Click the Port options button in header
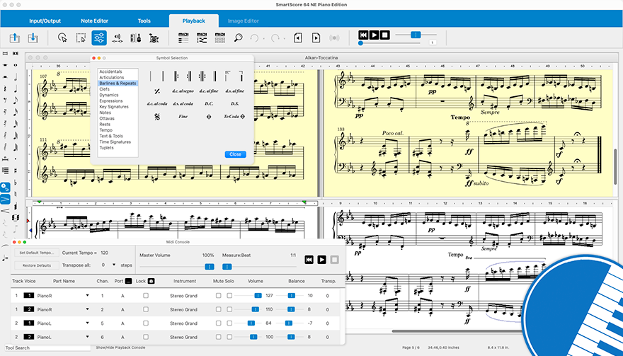The image size is (623, 356). (x=128, y=281)
